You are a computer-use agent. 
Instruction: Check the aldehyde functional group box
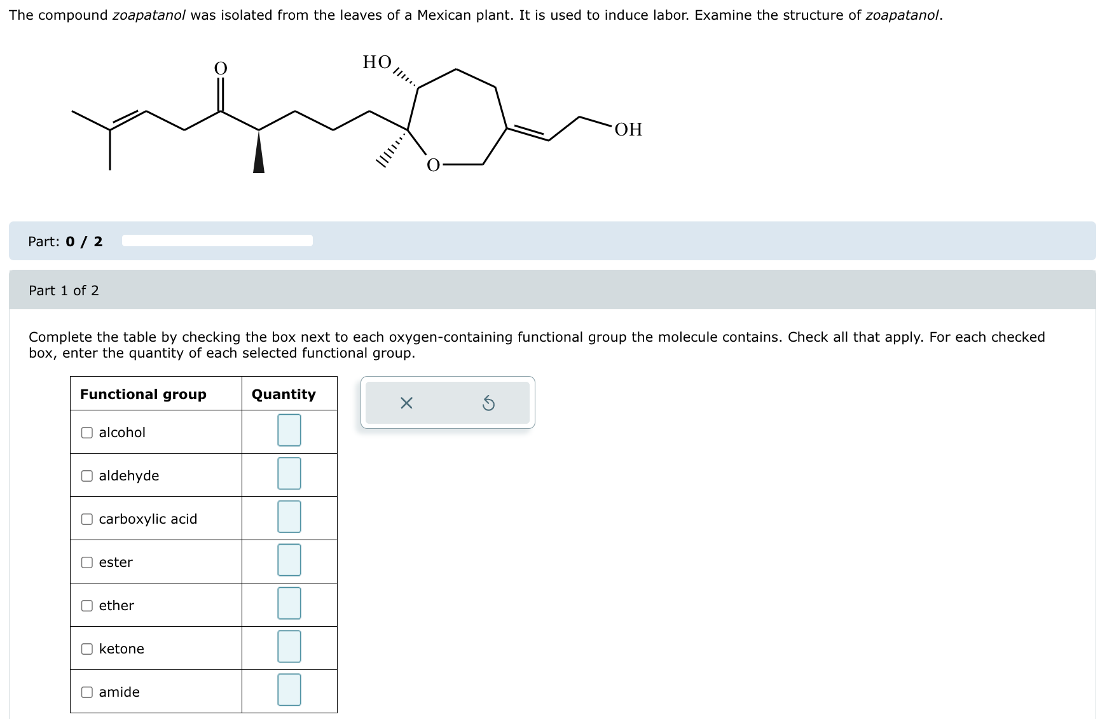[86, 475]
